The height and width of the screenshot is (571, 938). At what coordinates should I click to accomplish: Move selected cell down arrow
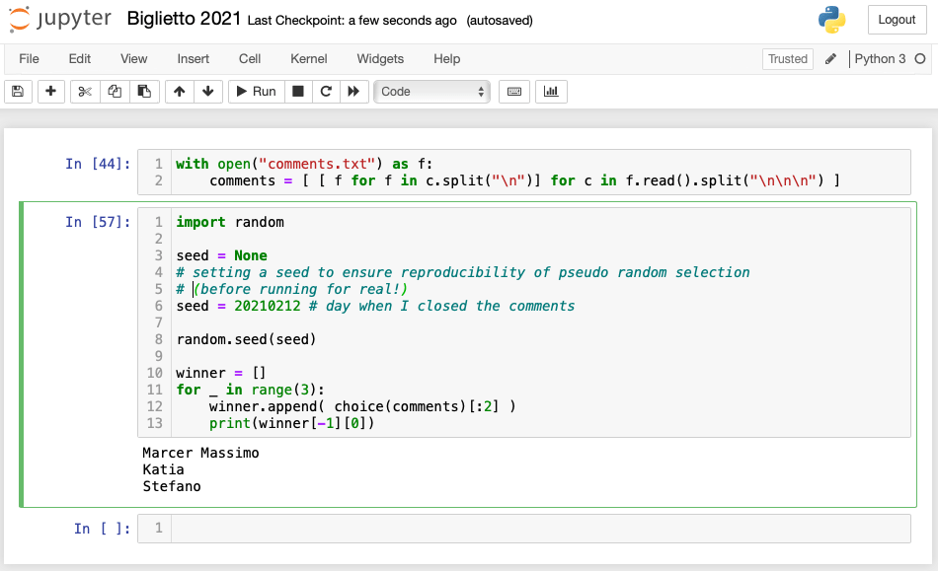(208, 92)
